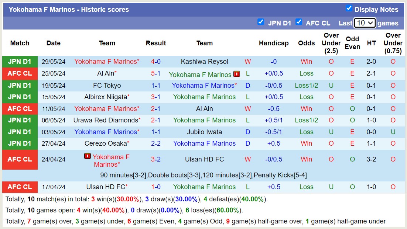Click the red card icon next to Yokohama F Marinos in the Al Ain match
The width and height of the screenshot is (407, 229).
point(236,74)
